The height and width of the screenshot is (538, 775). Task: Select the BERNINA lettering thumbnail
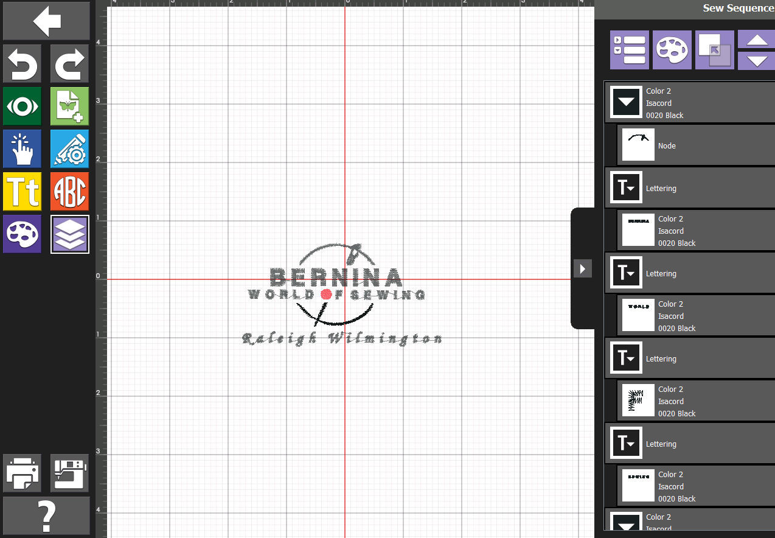pyautogui.click(x=638, y=231)
